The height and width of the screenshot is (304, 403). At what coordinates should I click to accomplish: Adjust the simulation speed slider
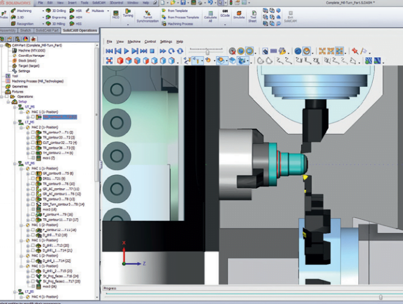[x=207, y=52]
